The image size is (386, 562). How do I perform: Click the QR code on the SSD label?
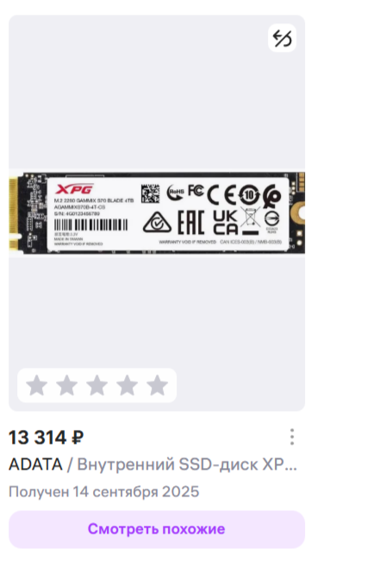(150, 194)
